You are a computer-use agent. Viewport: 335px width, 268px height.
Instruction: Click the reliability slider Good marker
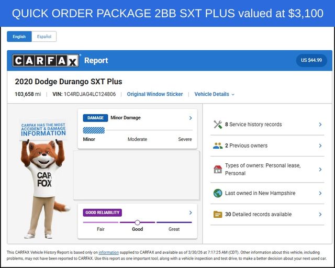click(137, 222)
